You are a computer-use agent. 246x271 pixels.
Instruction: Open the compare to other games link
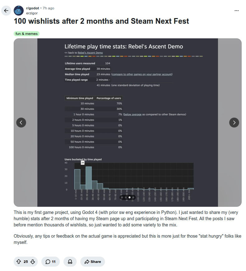point(142,74)
